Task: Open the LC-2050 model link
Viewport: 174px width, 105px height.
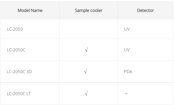Action: click(15, 29)
